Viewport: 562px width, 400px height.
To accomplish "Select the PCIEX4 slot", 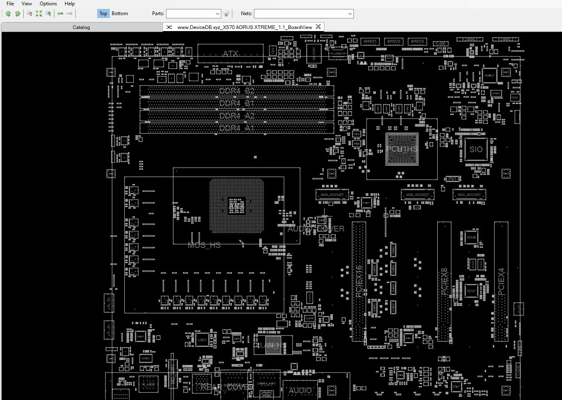I will click(501, 281).
